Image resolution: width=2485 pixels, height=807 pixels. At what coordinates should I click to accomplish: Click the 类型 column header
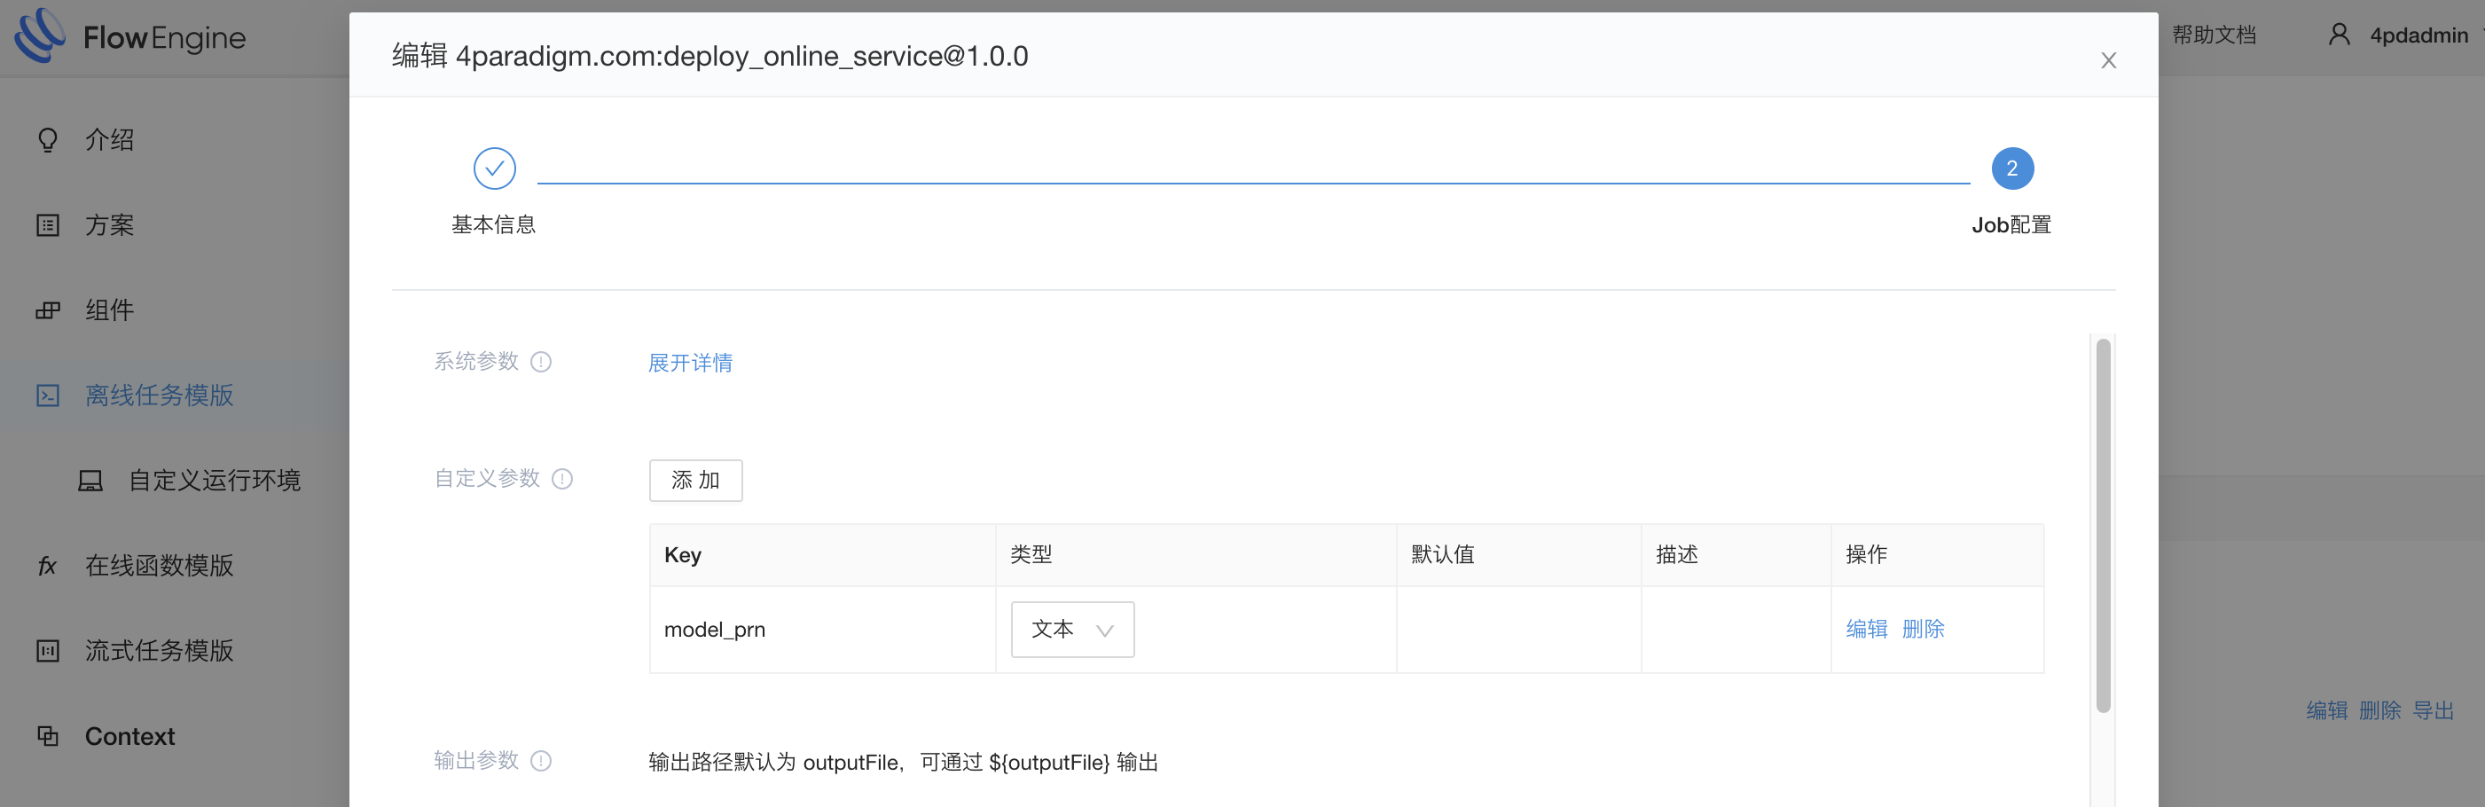coord(1196,554)
